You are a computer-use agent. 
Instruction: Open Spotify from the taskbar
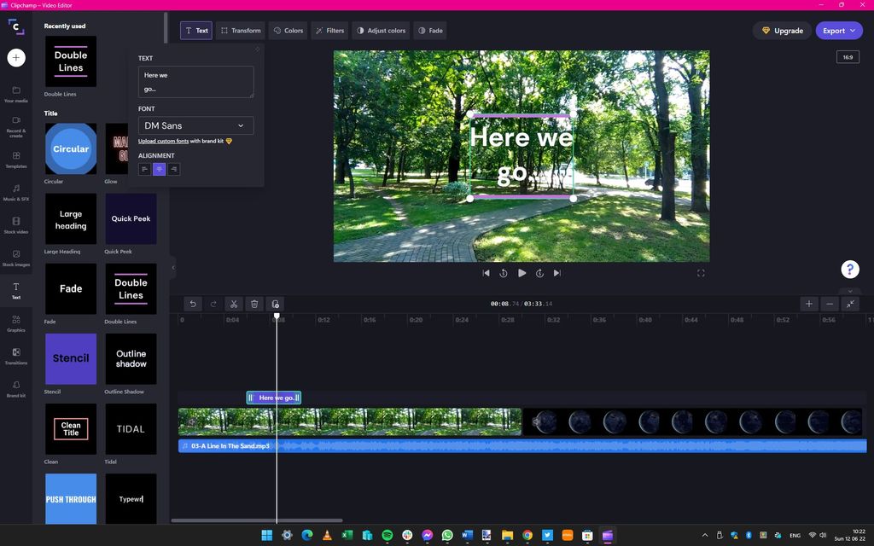[387, 536]
